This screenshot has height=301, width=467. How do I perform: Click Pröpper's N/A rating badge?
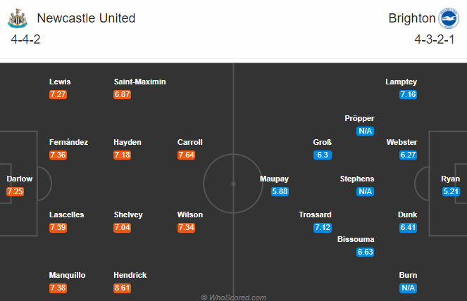click(x=365, y=132)
